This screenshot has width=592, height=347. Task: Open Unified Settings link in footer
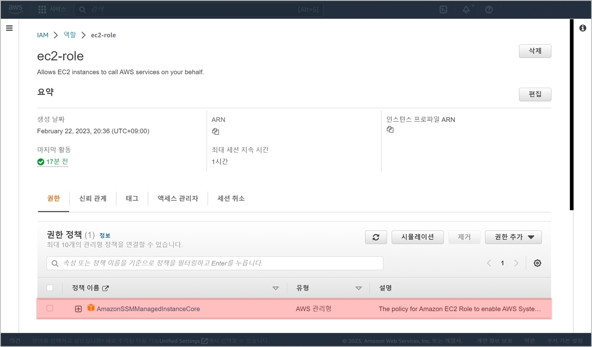click(184, 341)
